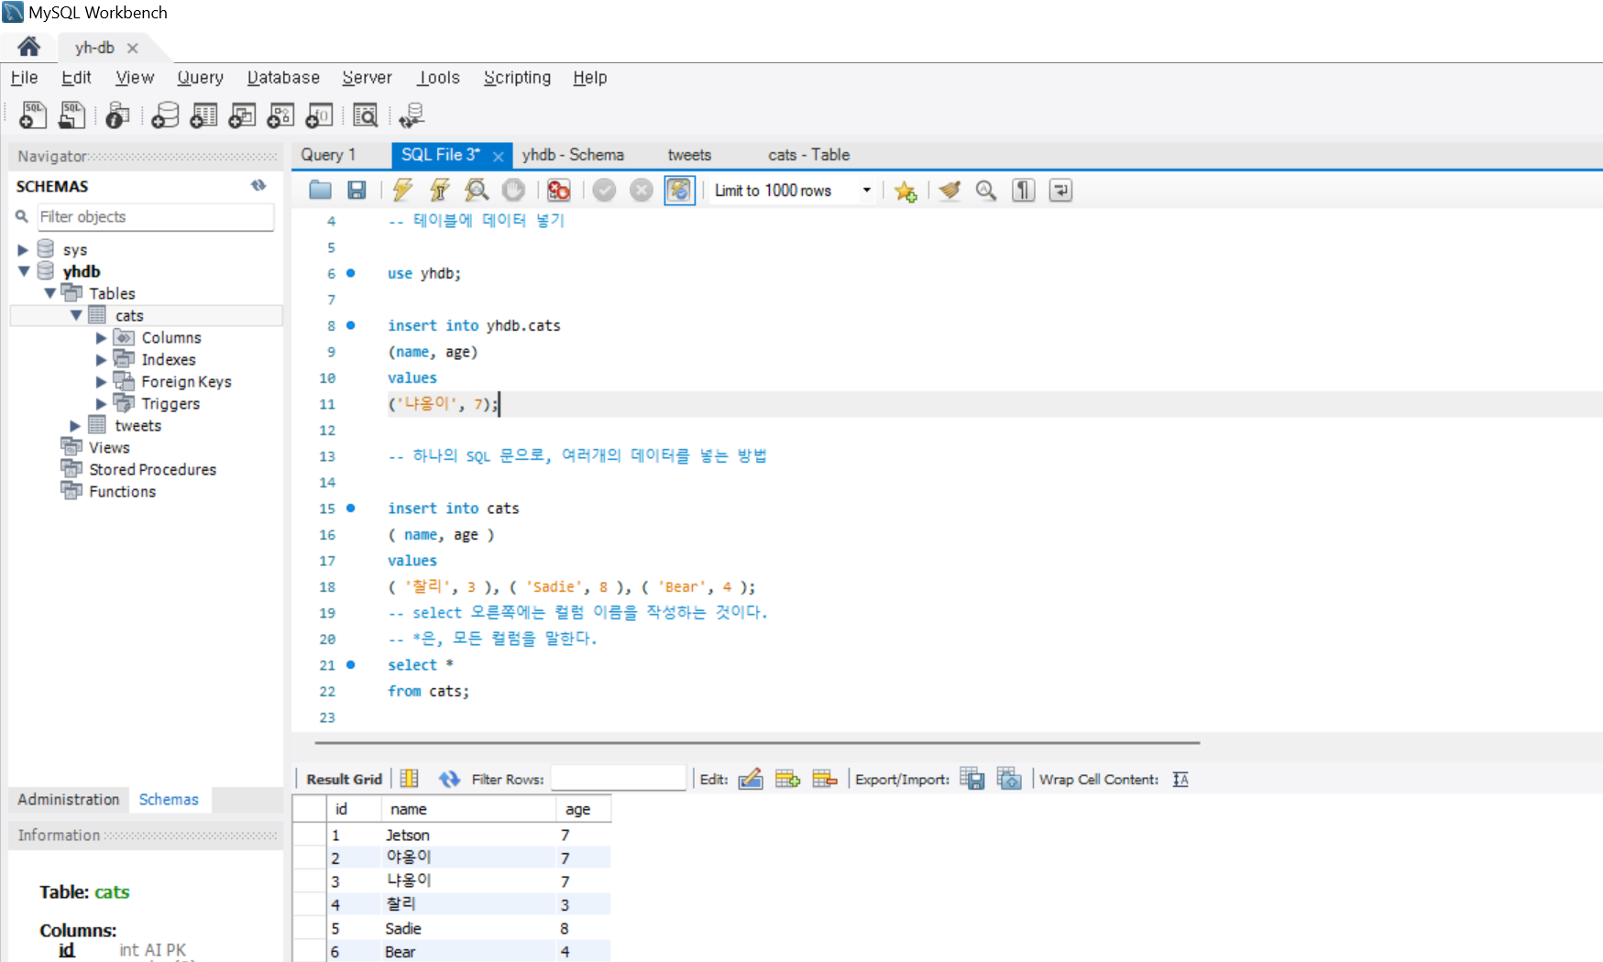Select Views in schema tree
The width and height of the screenshot is (1603, 962).
[109, 447]
